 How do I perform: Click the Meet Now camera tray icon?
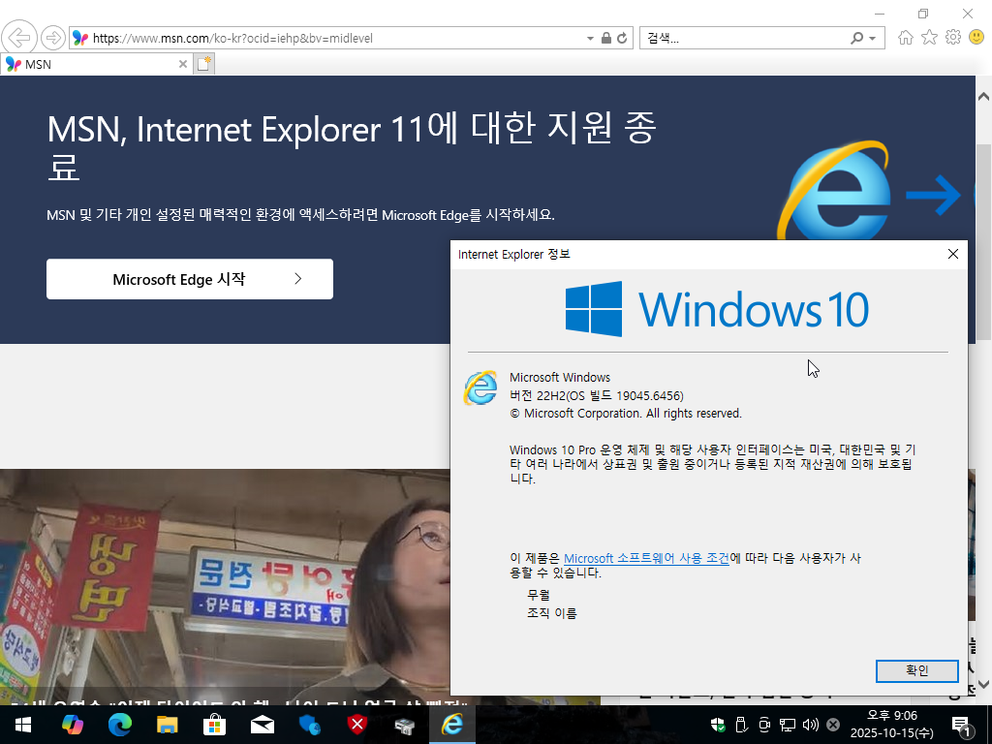point(764,725)
